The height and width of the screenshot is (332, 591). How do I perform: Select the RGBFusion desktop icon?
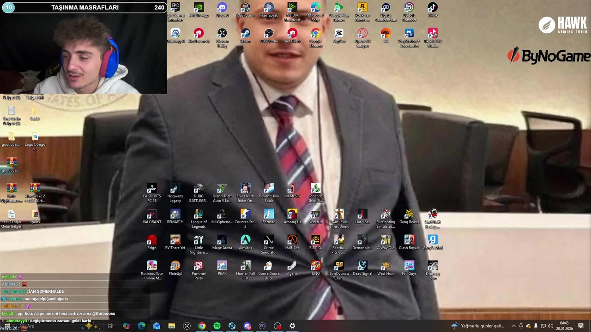(245, 10)
